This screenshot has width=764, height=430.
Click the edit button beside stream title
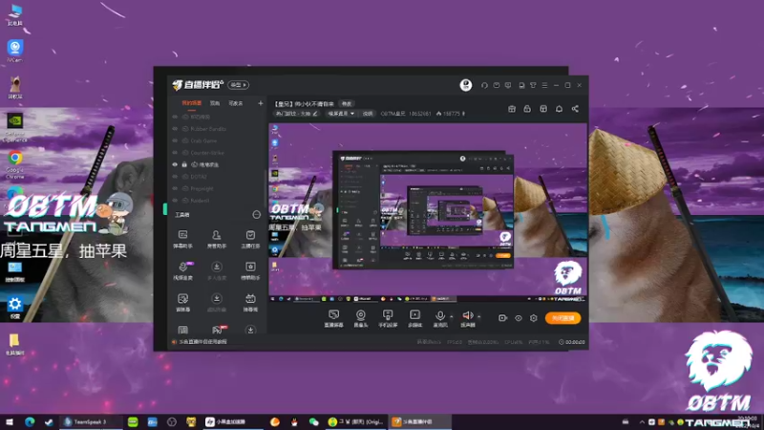click(347, 104)
